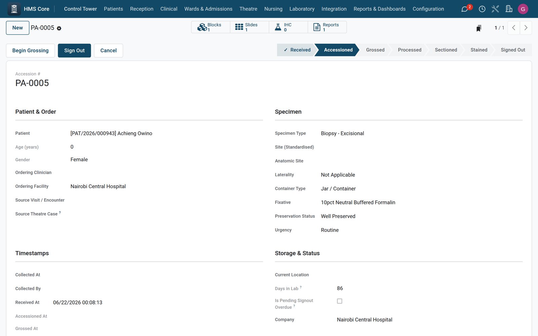This screenshot has height=336, width=538.
Task: Click the gear icon beside PA-0005
Action: pyautogui.click(x=59, y=29)
